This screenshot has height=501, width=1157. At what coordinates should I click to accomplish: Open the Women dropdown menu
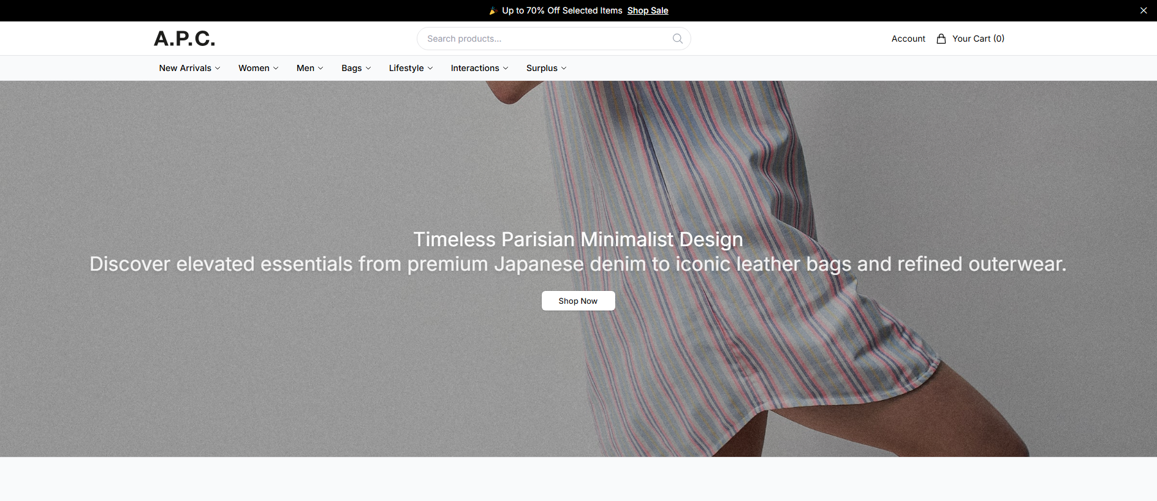click(x=258, y=68)
